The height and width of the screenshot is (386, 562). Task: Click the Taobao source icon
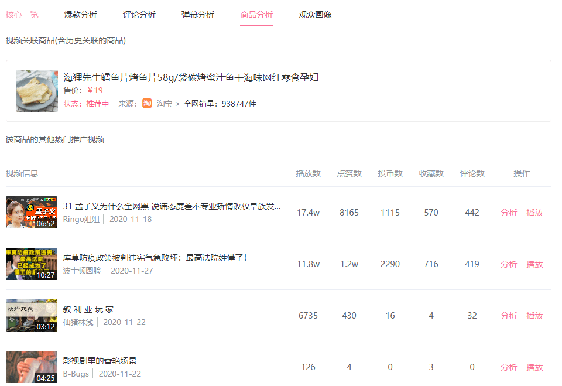tap(147, 104)
